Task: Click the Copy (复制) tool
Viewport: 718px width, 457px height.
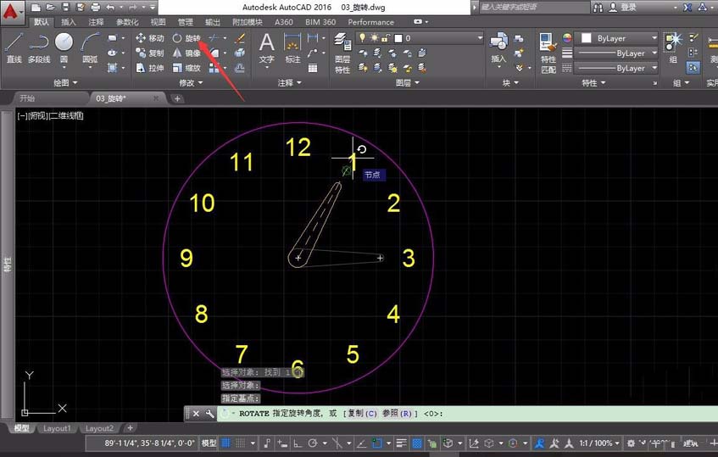Action: click(150, 53)
